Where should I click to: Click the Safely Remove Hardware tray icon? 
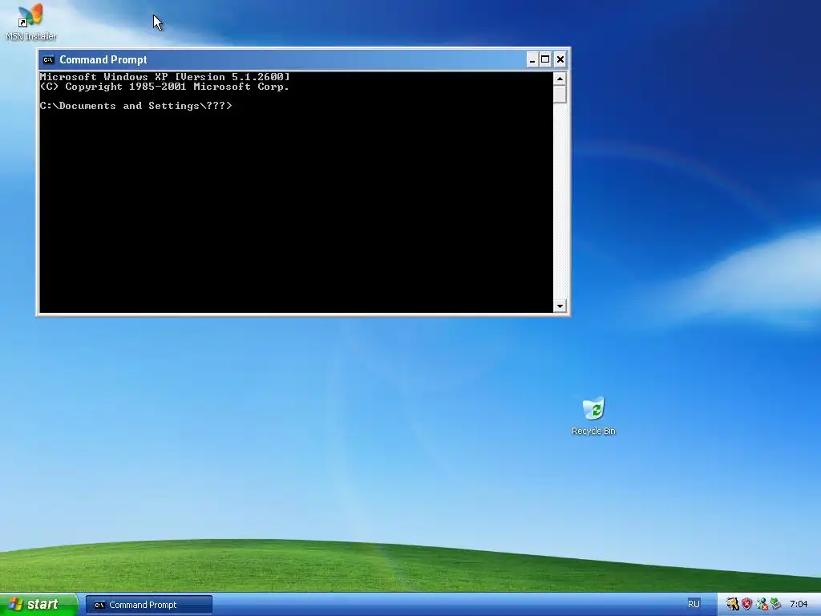tap(775, 604)
